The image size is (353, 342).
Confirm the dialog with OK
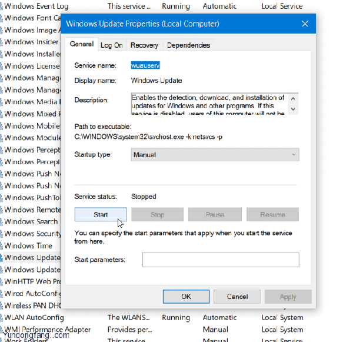[x=186, y=297]
